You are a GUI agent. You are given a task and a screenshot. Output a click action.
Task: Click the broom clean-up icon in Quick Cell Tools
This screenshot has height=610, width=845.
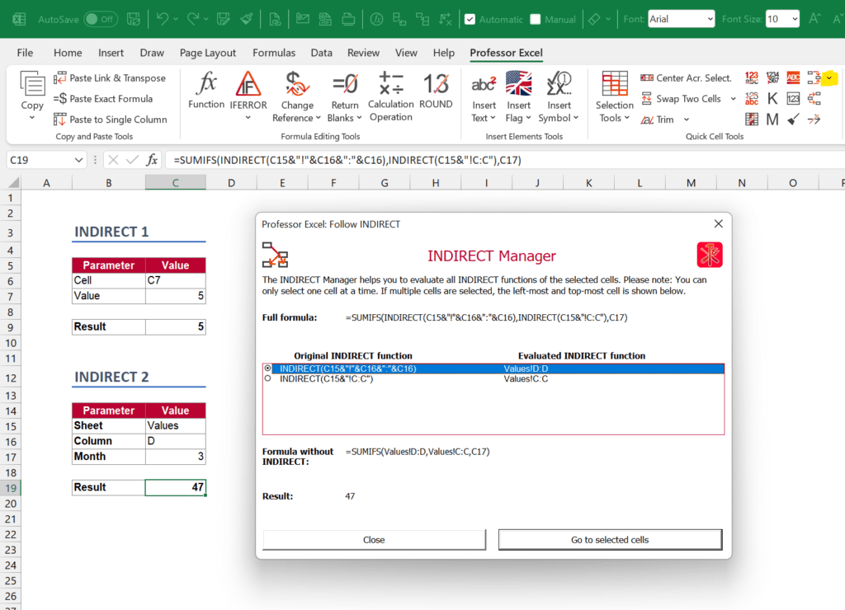point(793,119)
